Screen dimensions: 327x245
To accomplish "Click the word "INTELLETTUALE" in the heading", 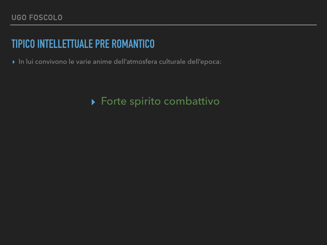I will (x=65, y=44).
